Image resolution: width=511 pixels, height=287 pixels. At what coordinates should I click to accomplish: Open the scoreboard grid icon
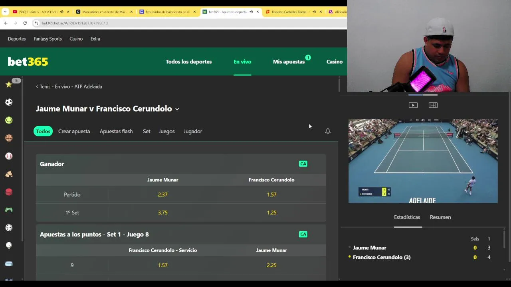click(433, 105)
